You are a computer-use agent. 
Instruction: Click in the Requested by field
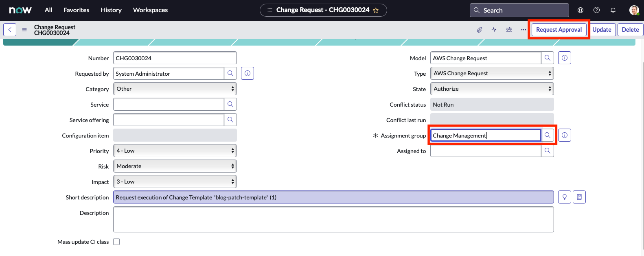(x=169, y=73)
